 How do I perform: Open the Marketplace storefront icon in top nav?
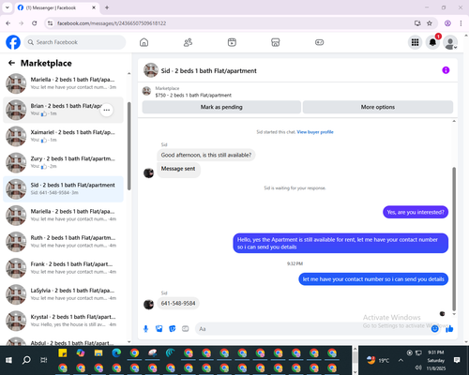[x=276, y=42]
